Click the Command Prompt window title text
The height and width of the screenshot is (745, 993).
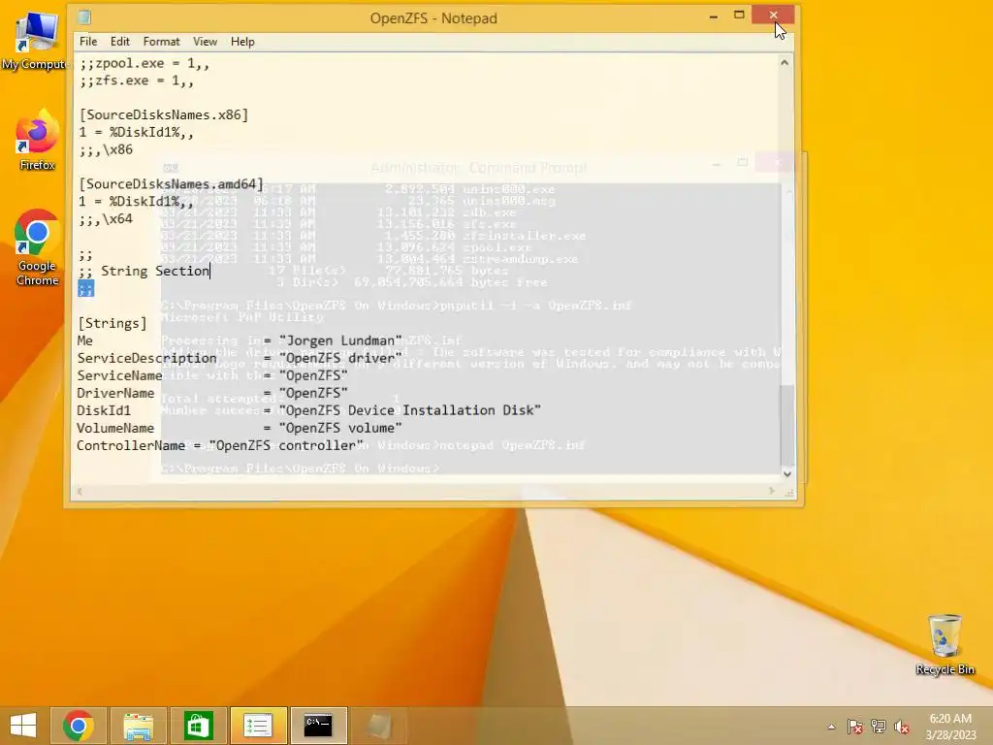(x=479, y=168)
